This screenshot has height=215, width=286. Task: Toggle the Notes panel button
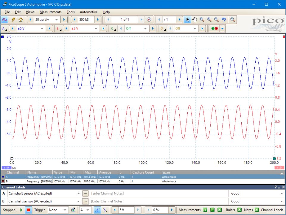pos(257,210)
